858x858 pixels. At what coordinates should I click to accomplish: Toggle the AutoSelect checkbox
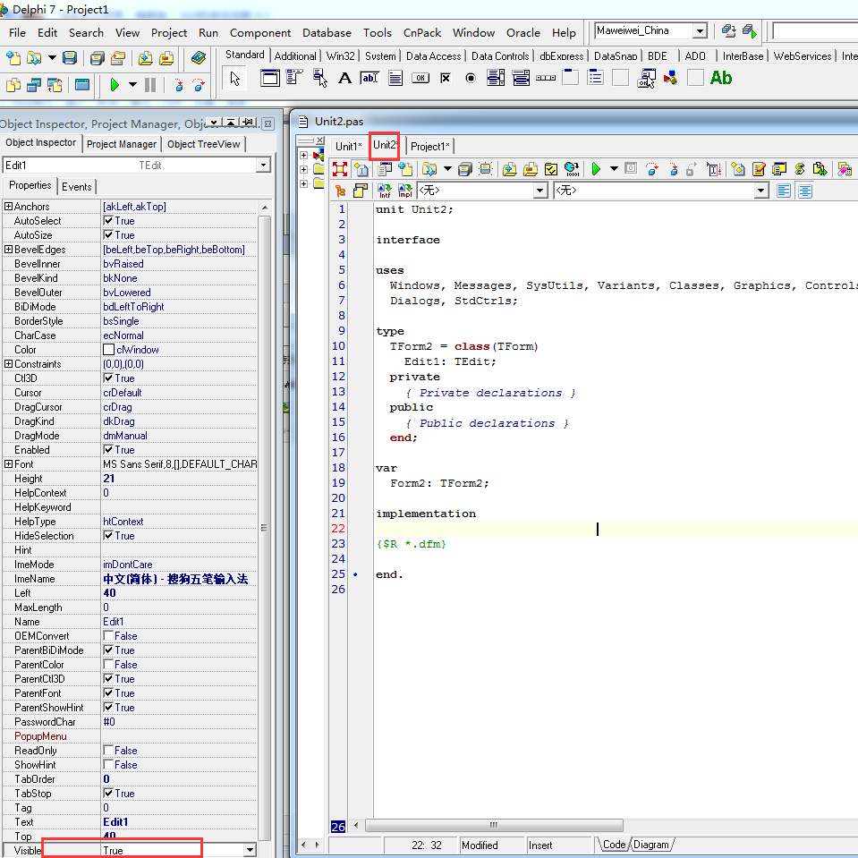pos(108,220)
